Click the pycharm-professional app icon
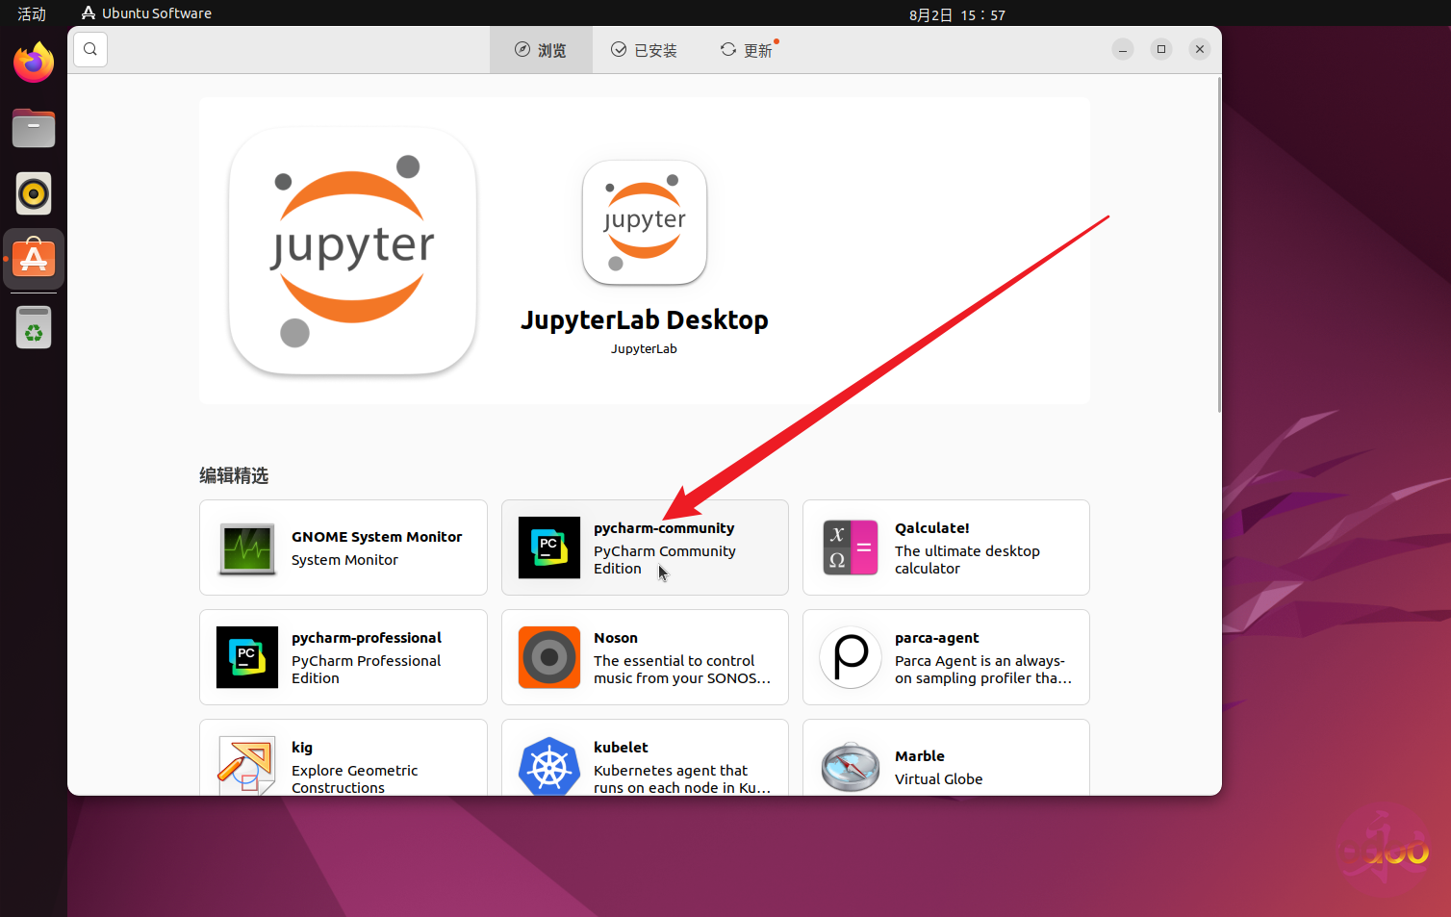The height and width of the screenshot is (917, 1451). [x=247, y=657]
